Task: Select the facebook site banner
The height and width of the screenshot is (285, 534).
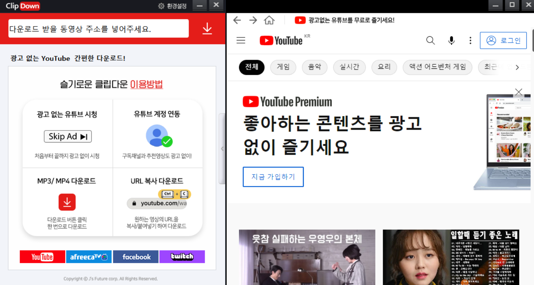Action: [136, 257]
